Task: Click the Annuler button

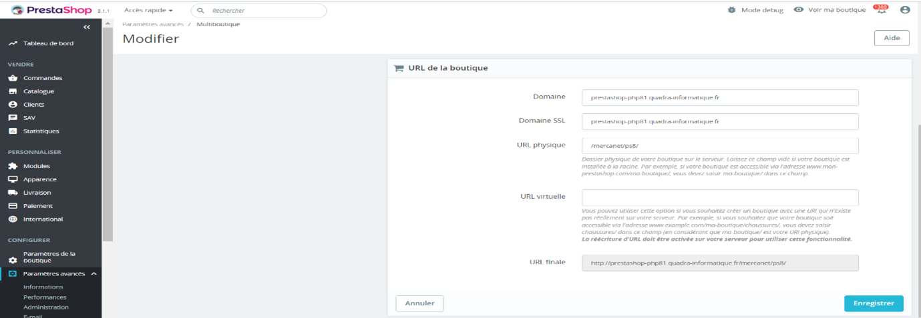Action: [x=419, y=303]
